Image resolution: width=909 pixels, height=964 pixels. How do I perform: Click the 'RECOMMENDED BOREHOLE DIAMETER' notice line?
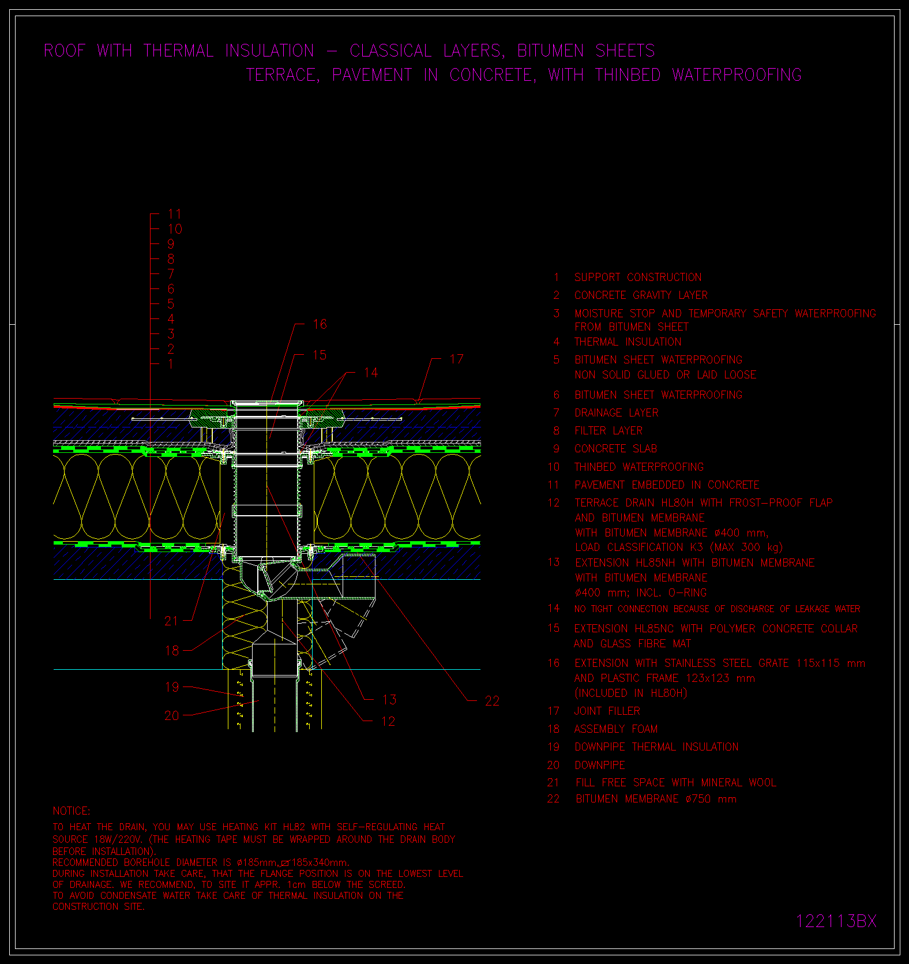(x=201, y=862)
